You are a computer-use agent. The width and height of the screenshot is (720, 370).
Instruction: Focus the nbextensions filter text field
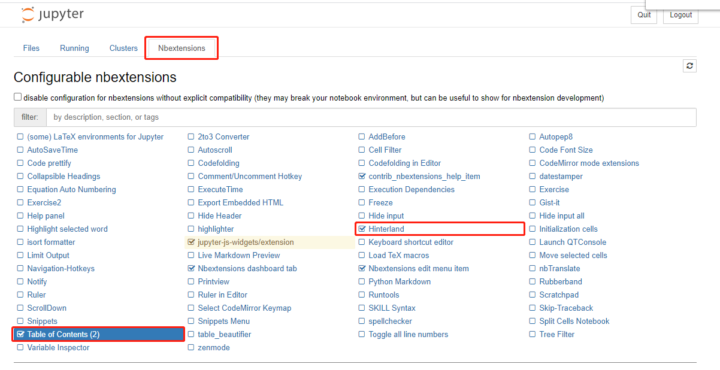(371, 117)
